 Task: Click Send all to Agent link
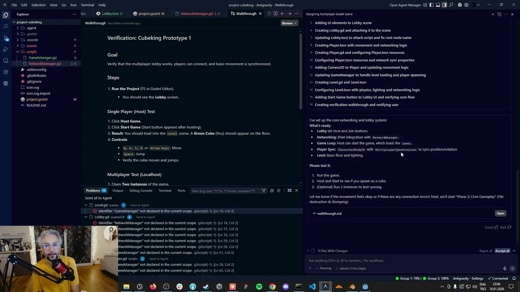tap(98, 198)
